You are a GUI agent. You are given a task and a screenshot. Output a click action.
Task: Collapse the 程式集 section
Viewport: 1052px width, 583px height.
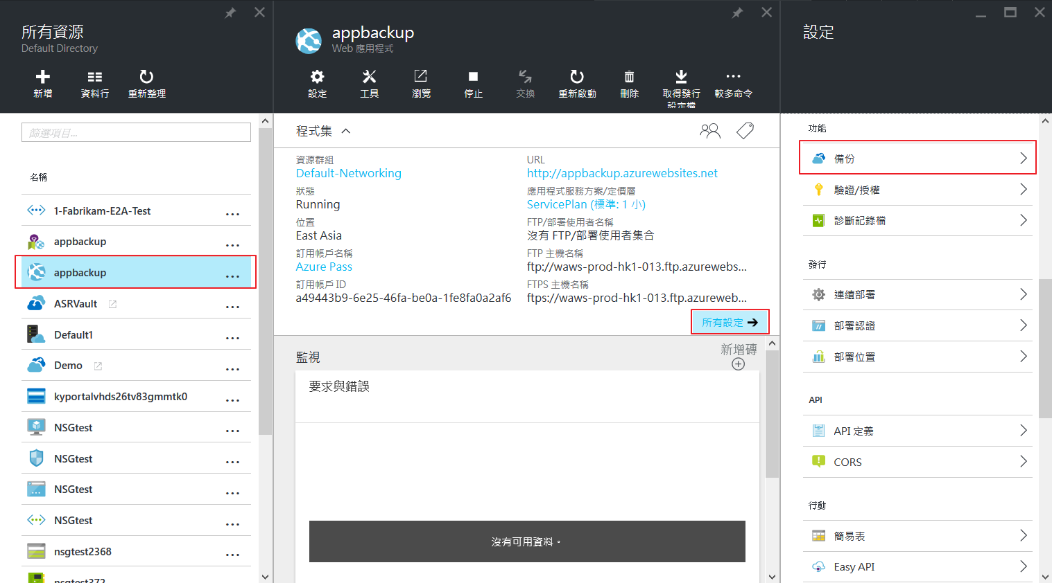(x=346, y=131)
